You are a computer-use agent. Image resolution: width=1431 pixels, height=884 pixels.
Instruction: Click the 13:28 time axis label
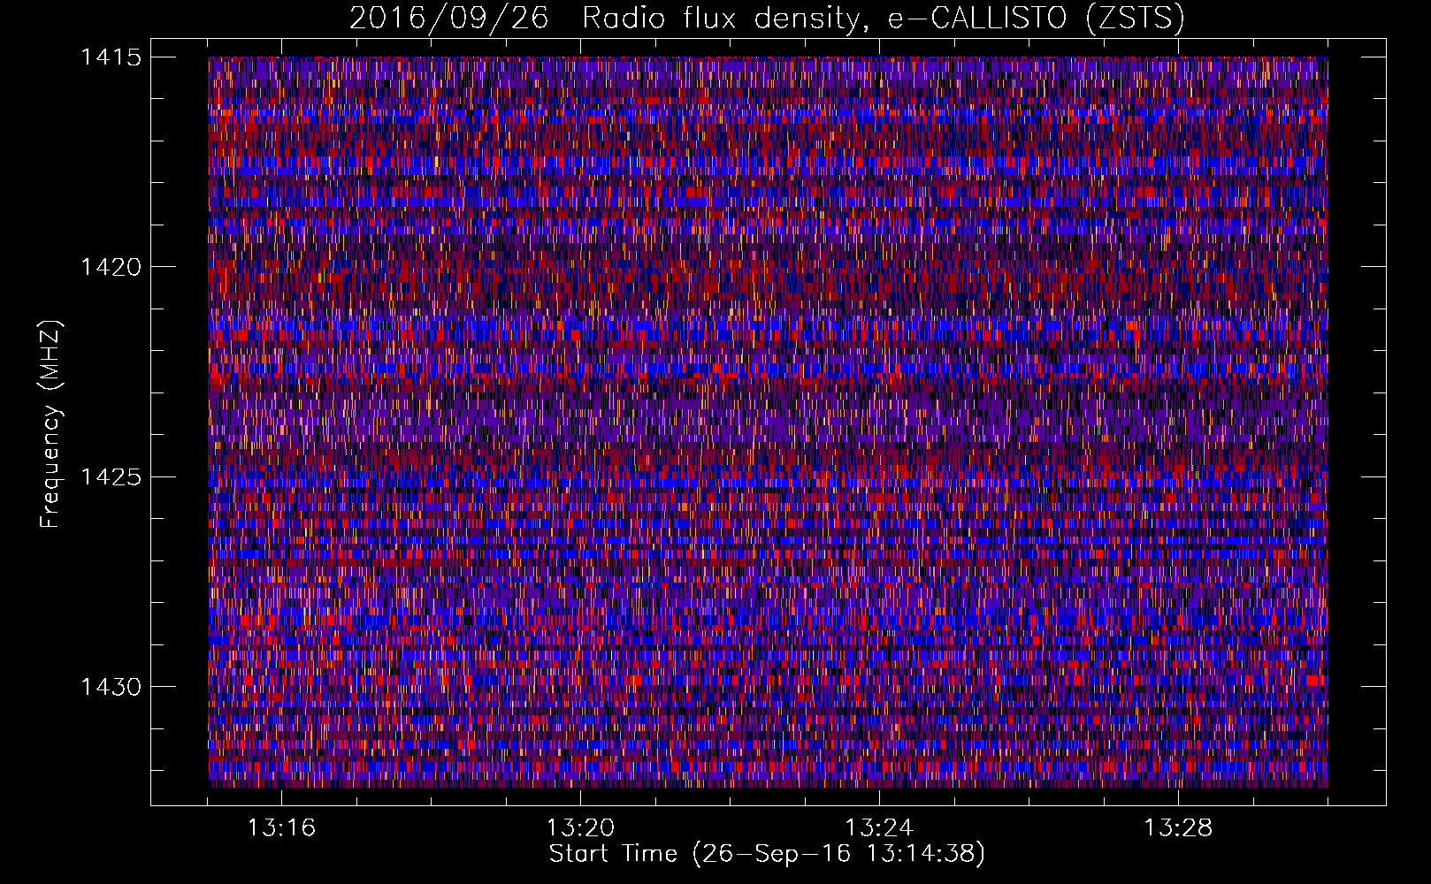click(x=1179, y=827)
